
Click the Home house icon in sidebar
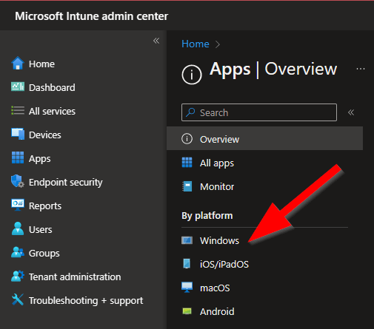point(18,64)
